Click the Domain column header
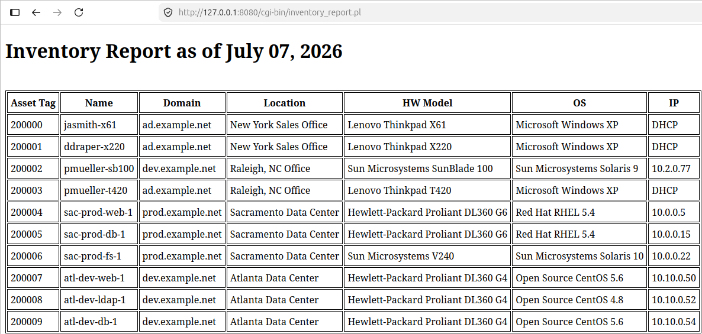This screenshot has height=334, width=702. coord(182,103)
